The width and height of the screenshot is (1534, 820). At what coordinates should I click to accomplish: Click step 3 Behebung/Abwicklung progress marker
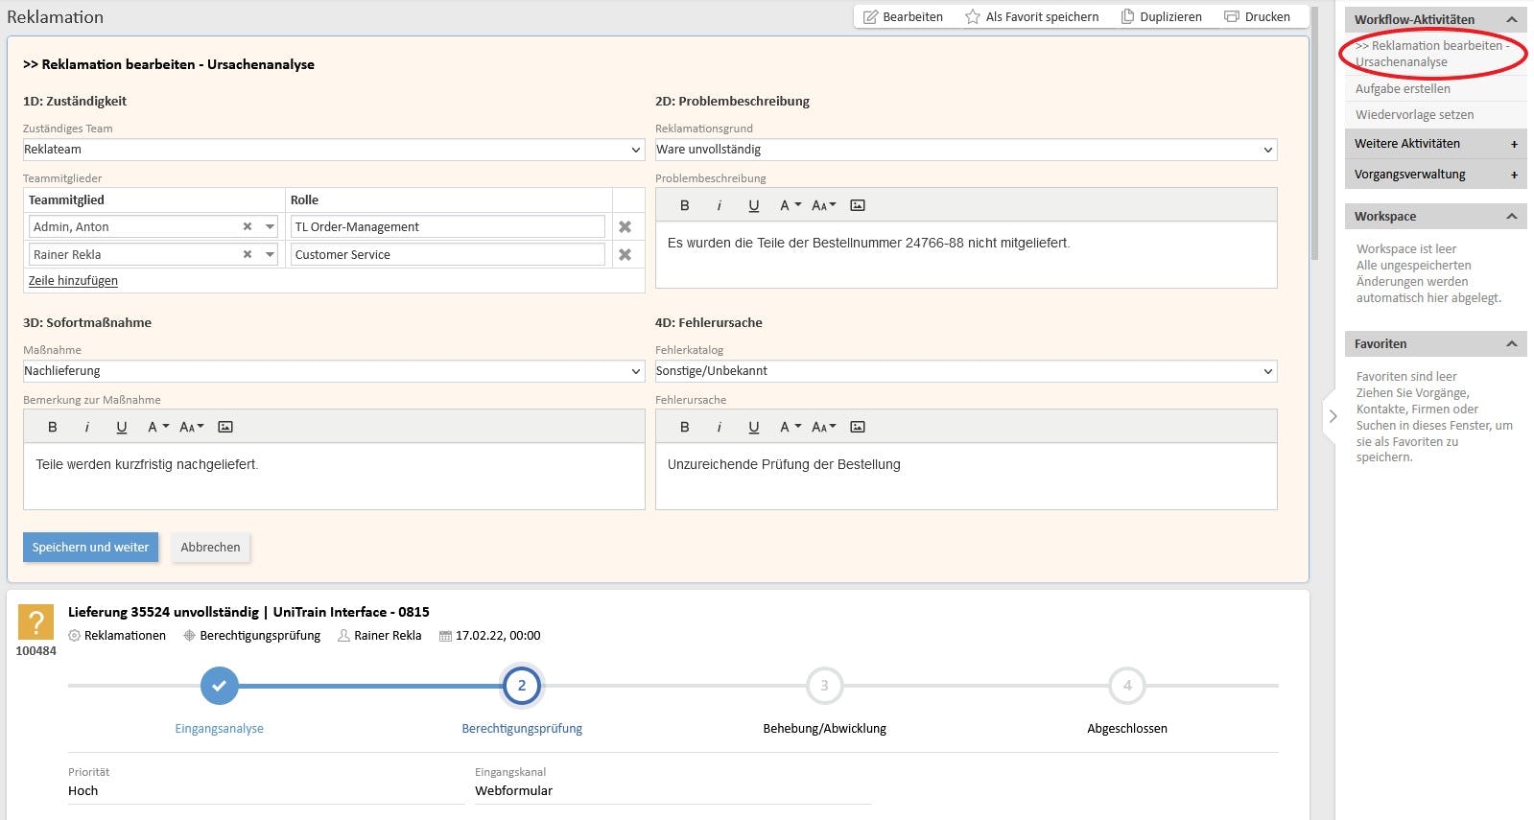coord(824,686)
